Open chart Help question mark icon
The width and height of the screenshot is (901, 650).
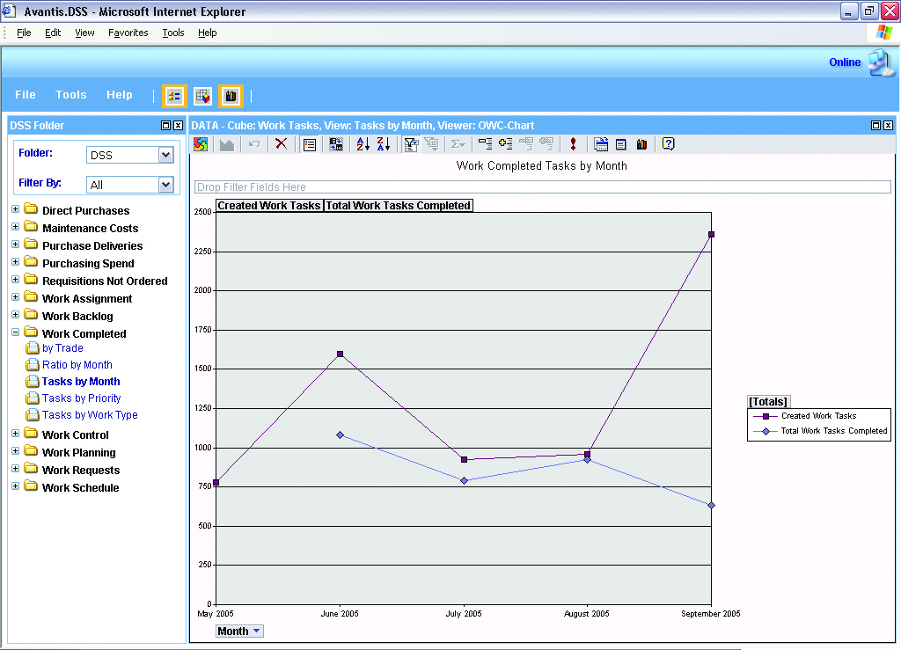tap(668, 144)
